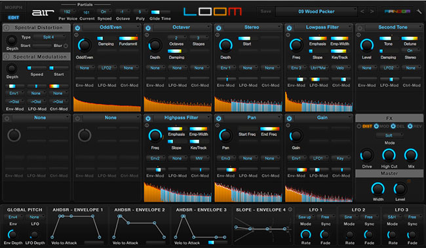This screenshot has height=248, width=426.
Task: Adjust the Glide Time slider
Action: click(x=161, y=12)
